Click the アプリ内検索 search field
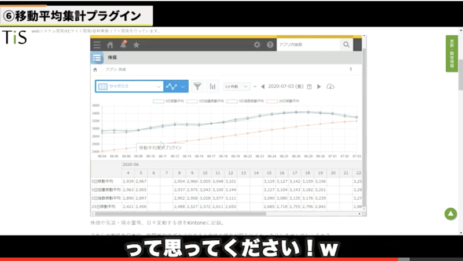The image size is (463, 261). [x=308, y=44]
